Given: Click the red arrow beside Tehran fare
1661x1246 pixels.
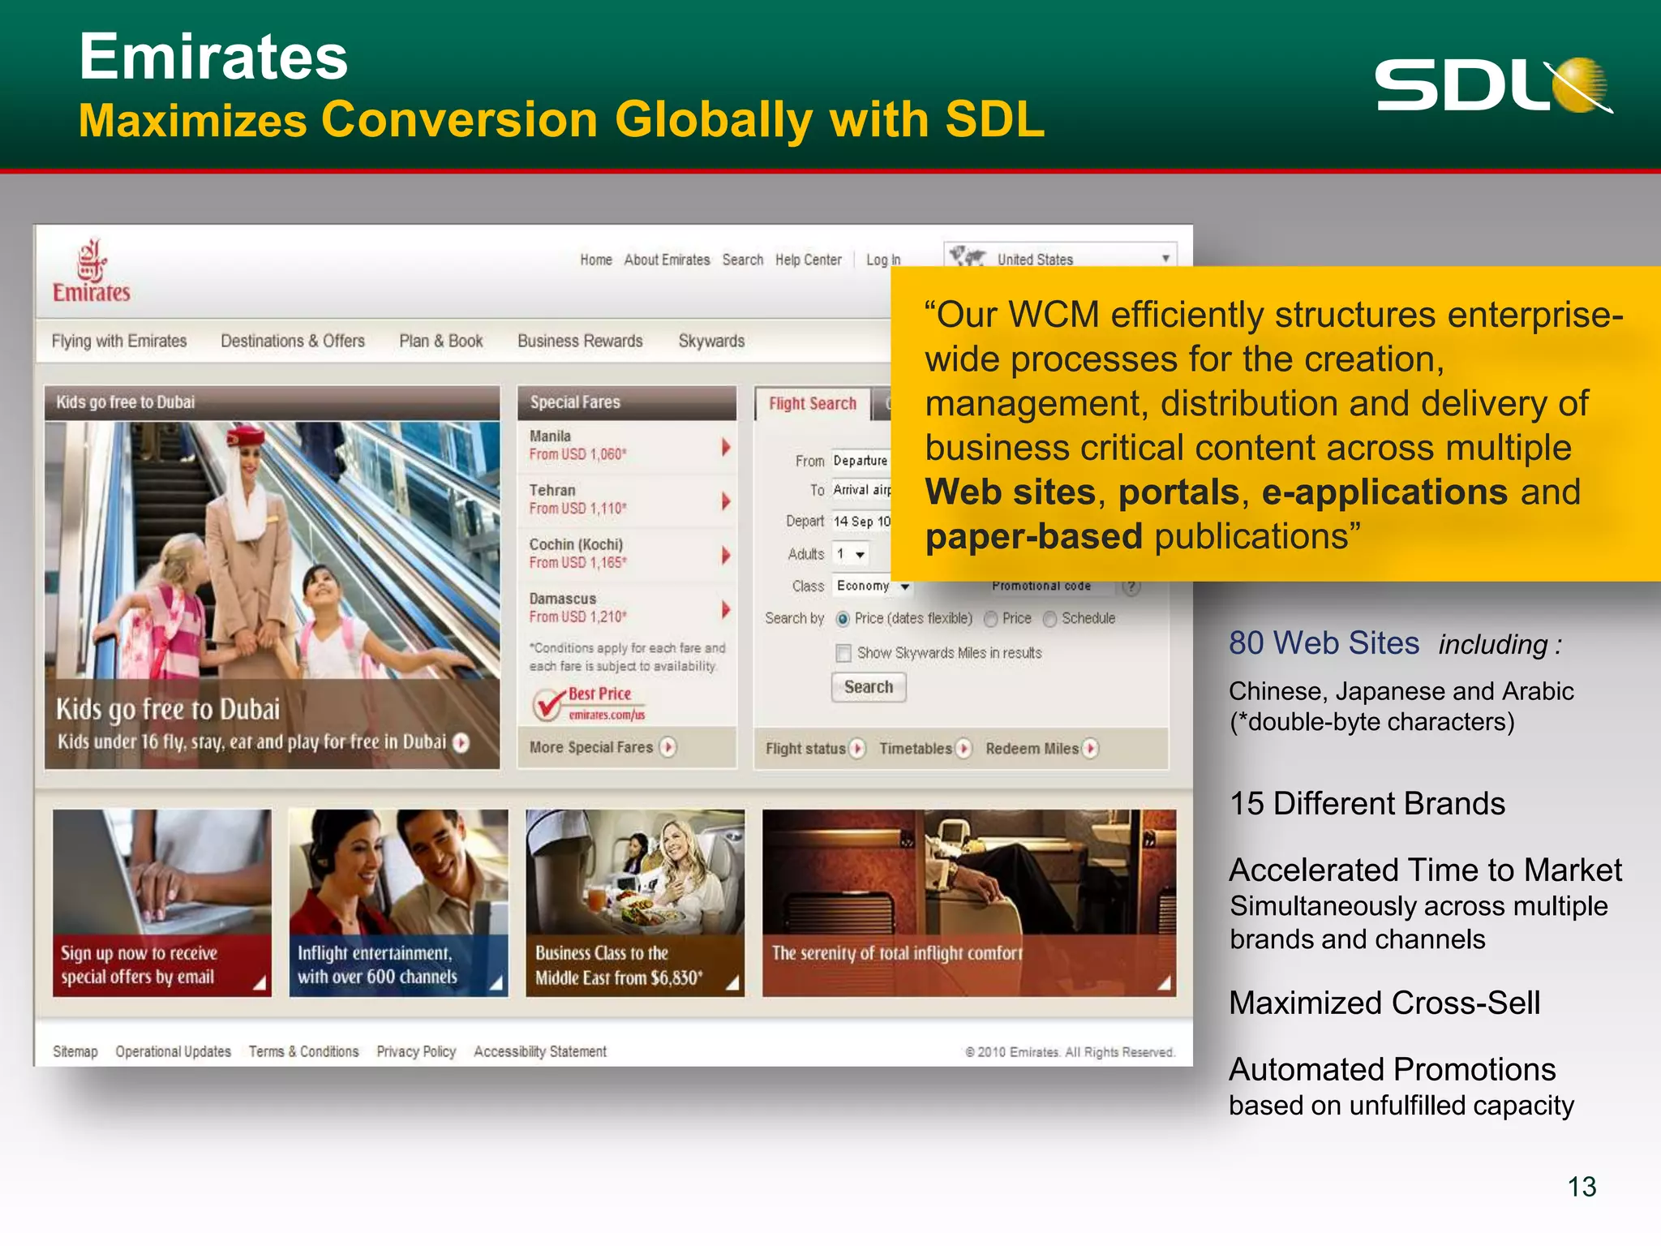Looking at the screenshot, I should coord(726,501).
